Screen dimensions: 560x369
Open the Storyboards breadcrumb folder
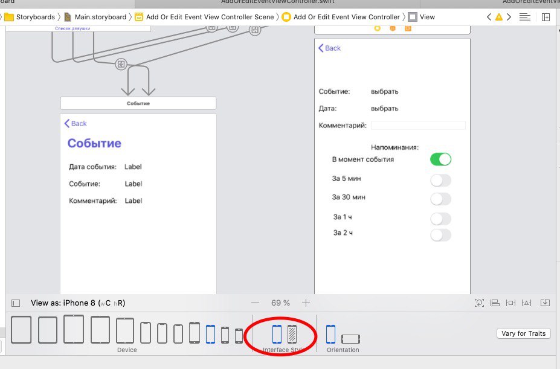tap(30, 17)
